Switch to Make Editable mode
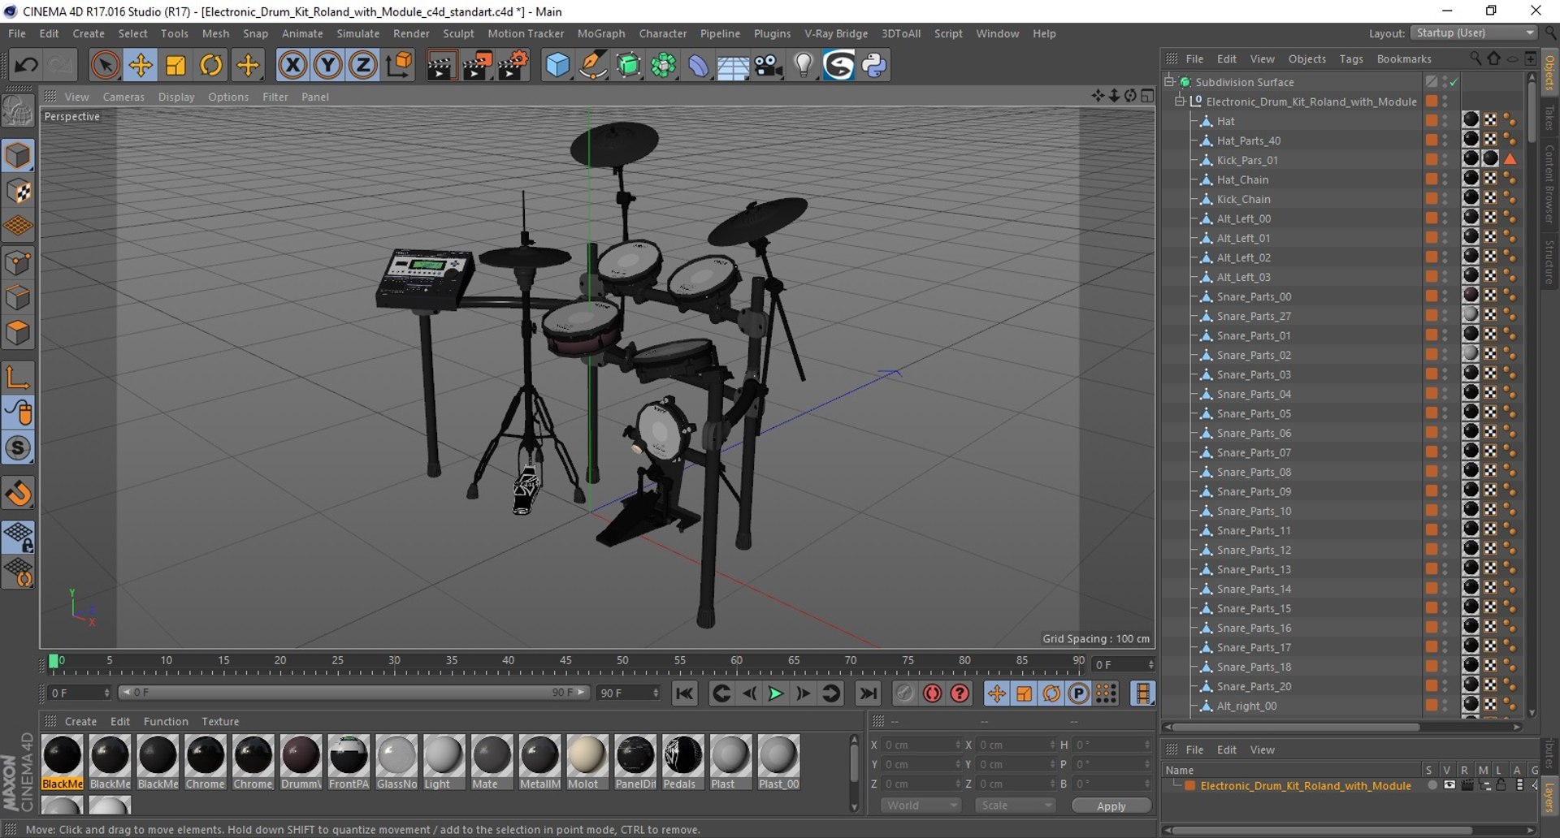The width and height of the screenshot is (1560, 838). click(18, 111)
